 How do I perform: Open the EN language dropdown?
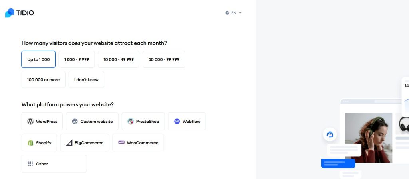(234, 13)
